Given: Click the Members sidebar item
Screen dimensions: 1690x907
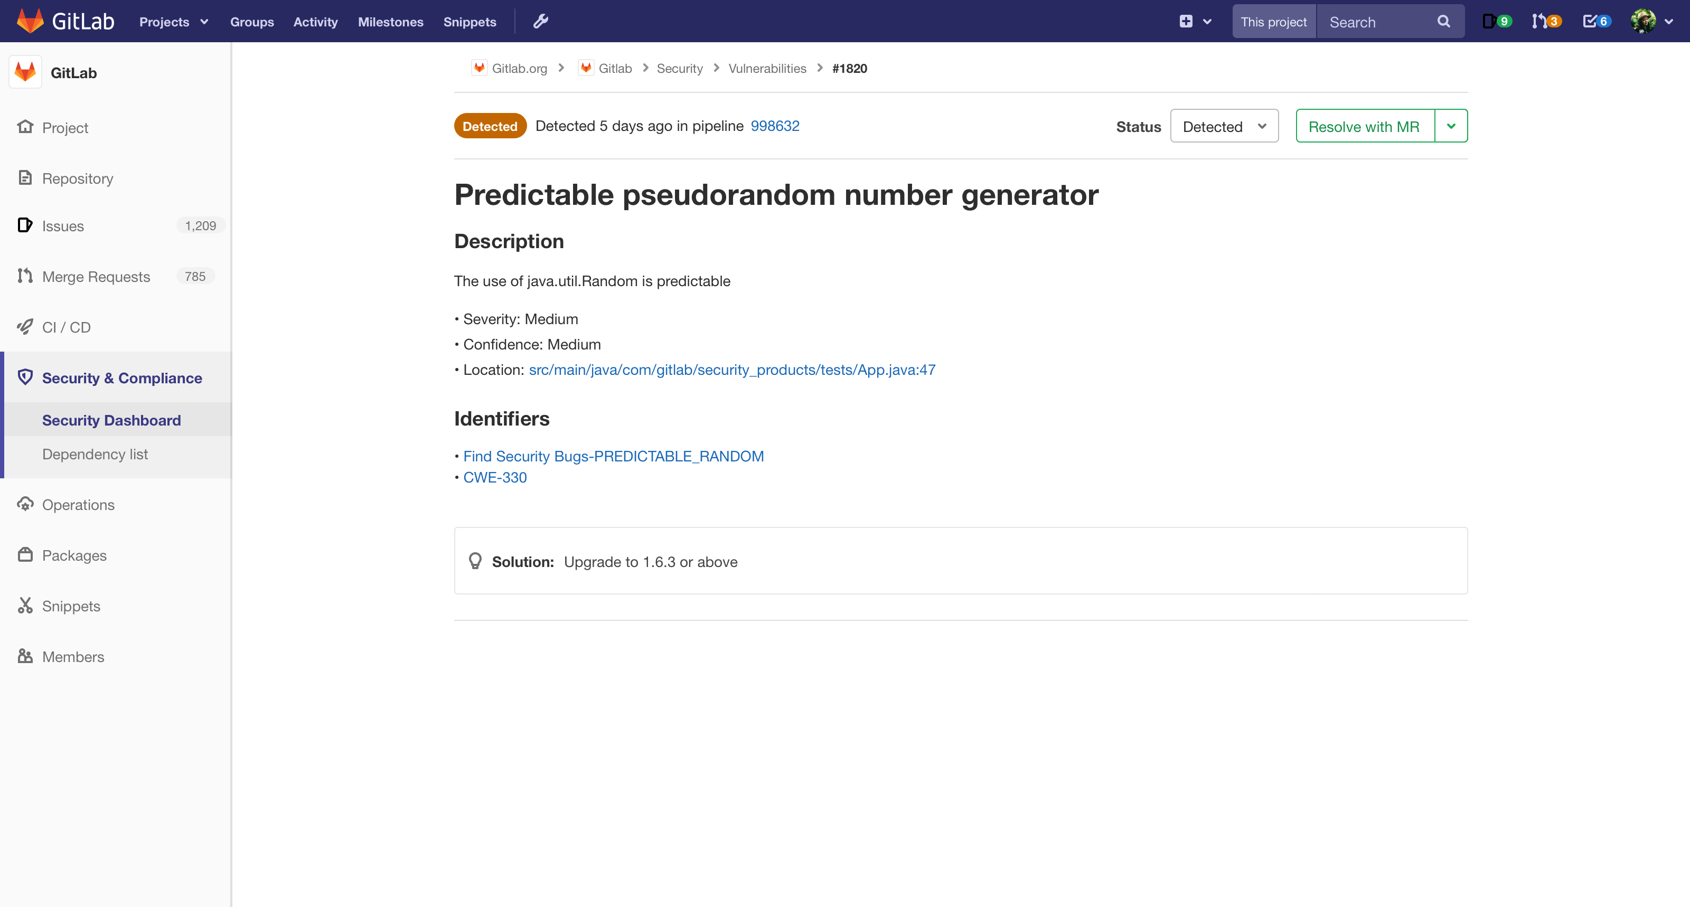Looking at the screenshot, I should coord(73,656).
